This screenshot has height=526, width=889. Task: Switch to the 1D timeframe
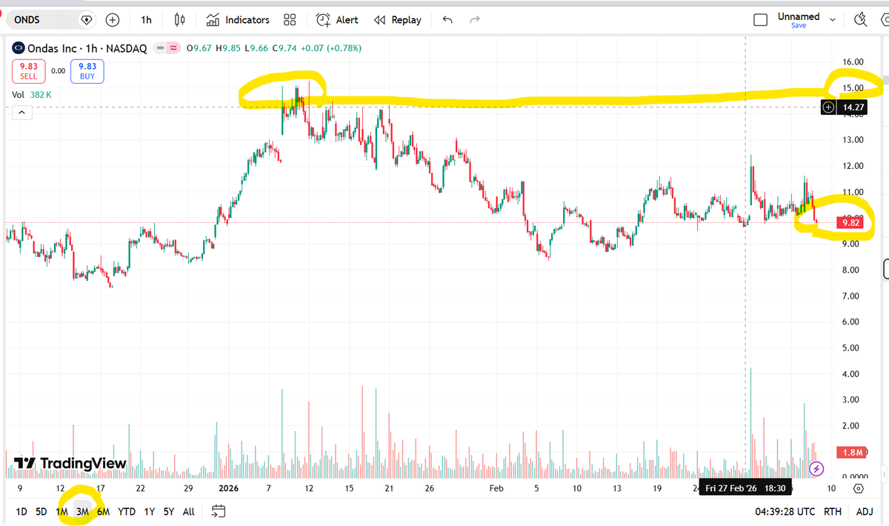[21, 511]
